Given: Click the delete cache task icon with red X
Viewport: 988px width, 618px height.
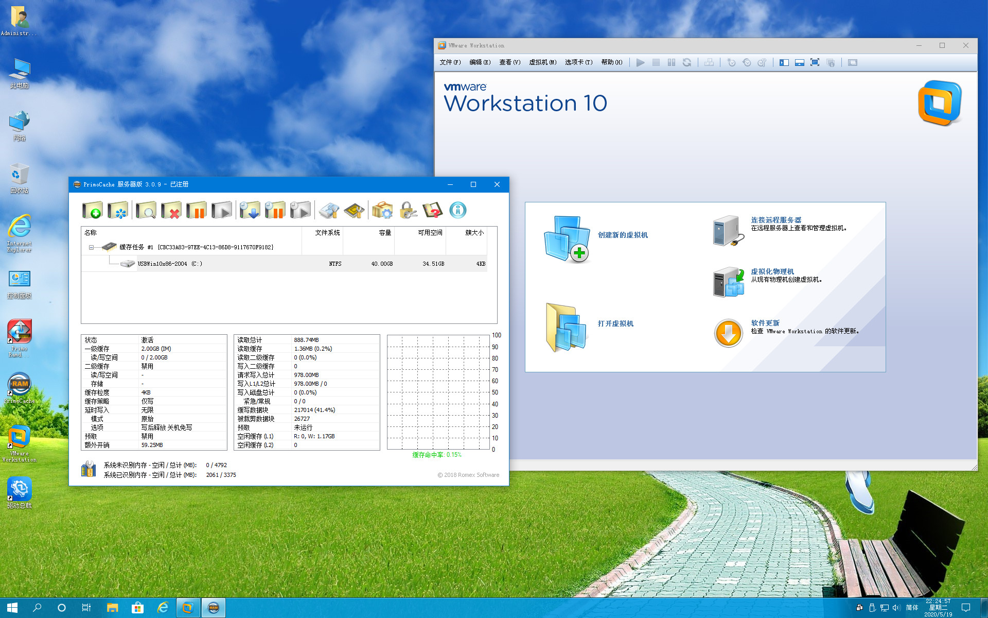Looking at the screenshot, I should tap(171, 210).
